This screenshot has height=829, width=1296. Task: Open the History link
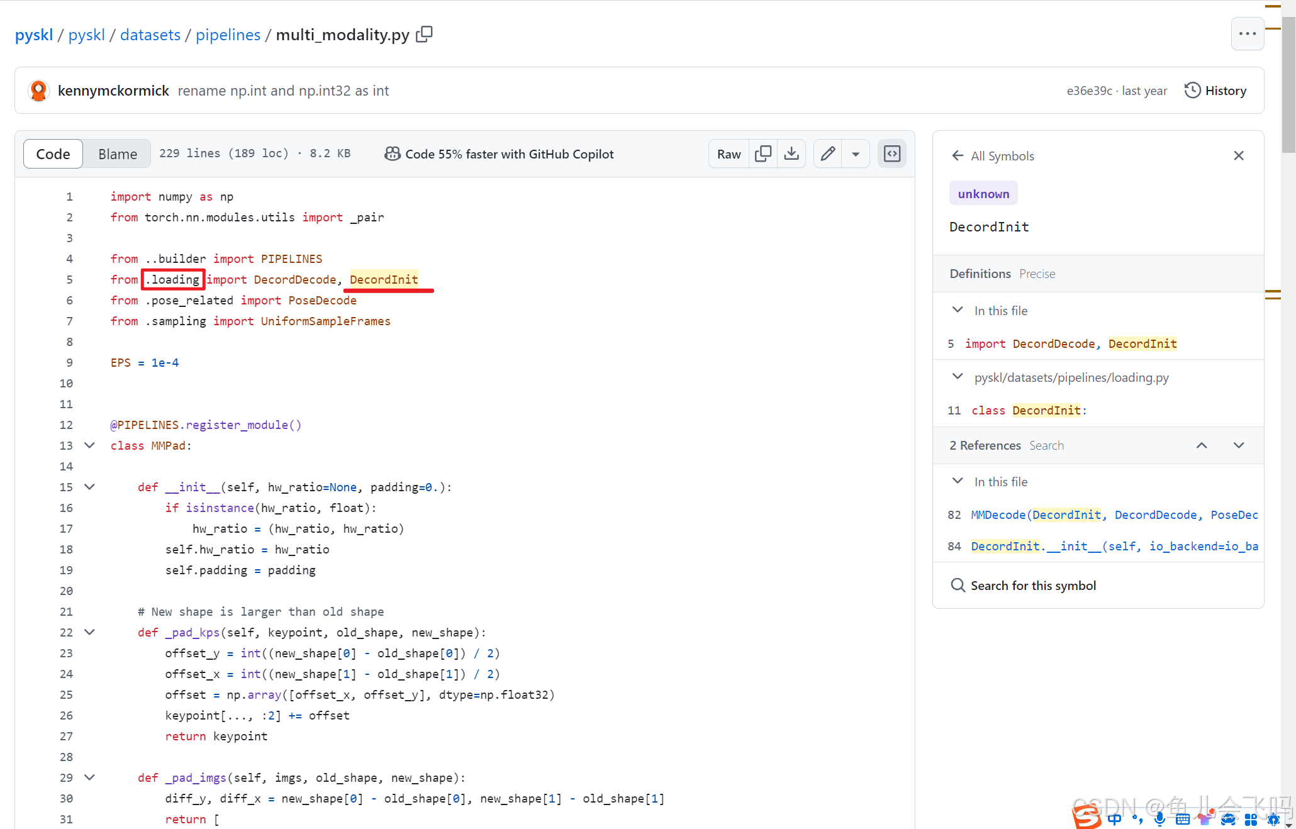[1215, 91]
